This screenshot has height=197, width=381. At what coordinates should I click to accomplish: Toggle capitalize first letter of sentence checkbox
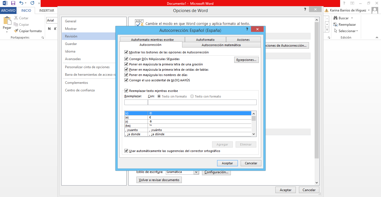click(x=126, y=64)
